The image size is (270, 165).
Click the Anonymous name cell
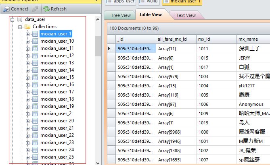(x=253, y=104)
